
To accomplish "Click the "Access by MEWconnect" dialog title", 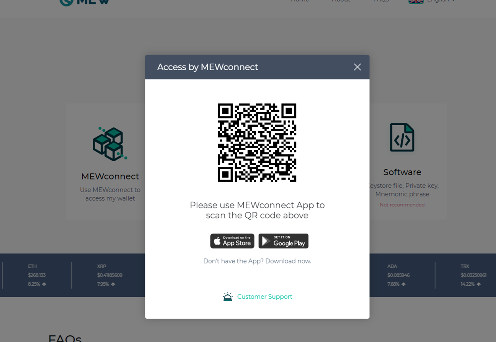I will pyautogui.click(x=208, y=67).
